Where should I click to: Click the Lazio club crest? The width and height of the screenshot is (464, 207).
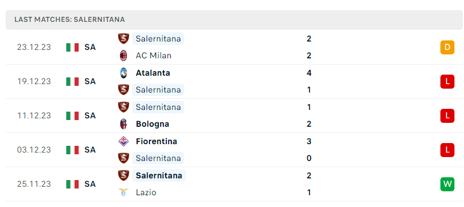pos(124,192)
